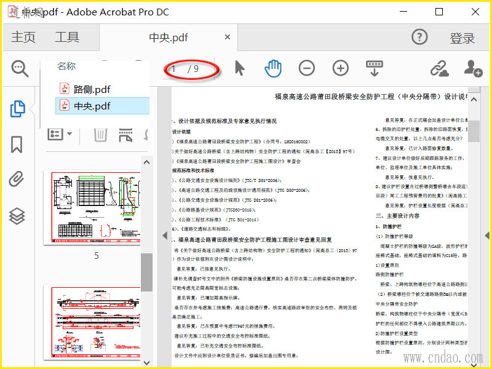The height and width of the screenshot is (369, 492).
Task: Delete the selected page with the trash icon
Action: pyautogui.click(x=100, y=135)
